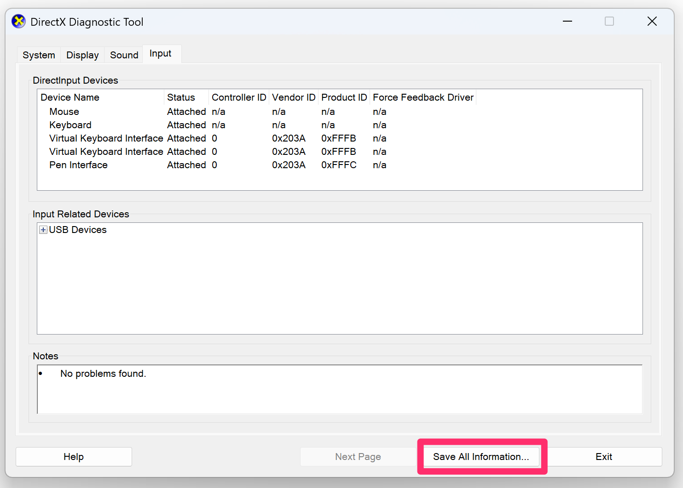Select the Pen Interface device row
The image size is (683, 488).
click(x=78, y=165)
